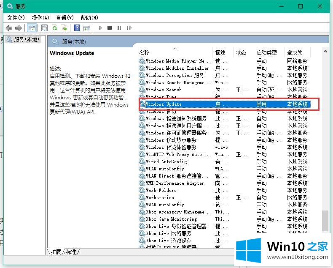This screenshot has width=333, height=268.
Task: Click the Forward arrow in toolbar
Action: 18,28
